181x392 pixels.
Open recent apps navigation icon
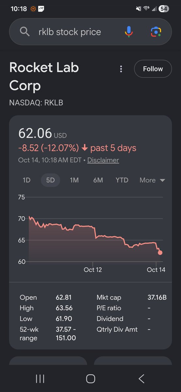[40, 379]
